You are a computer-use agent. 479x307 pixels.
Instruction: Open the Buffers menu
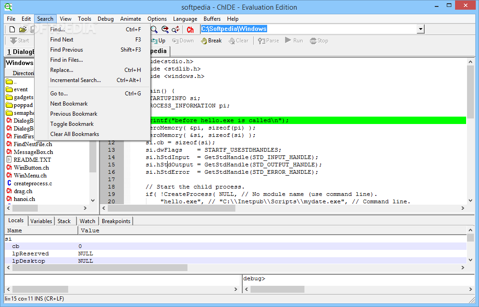pyautogui.click(x=212, y=18)
